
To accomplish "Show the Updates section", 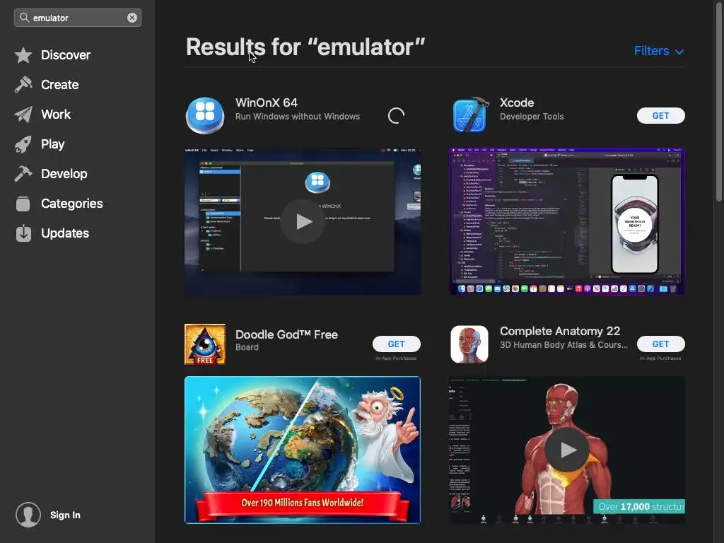I will [x=65, y=233].
